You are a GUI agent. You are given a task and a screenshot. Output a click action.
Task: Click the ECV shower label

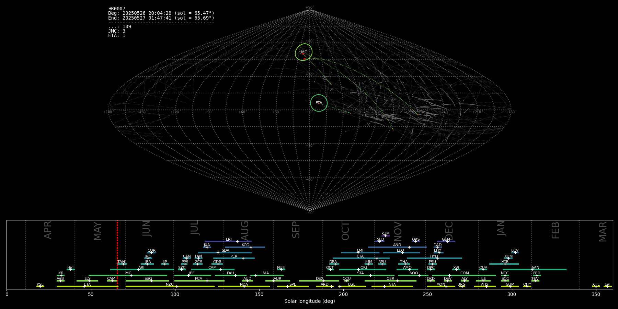(515, 250)
